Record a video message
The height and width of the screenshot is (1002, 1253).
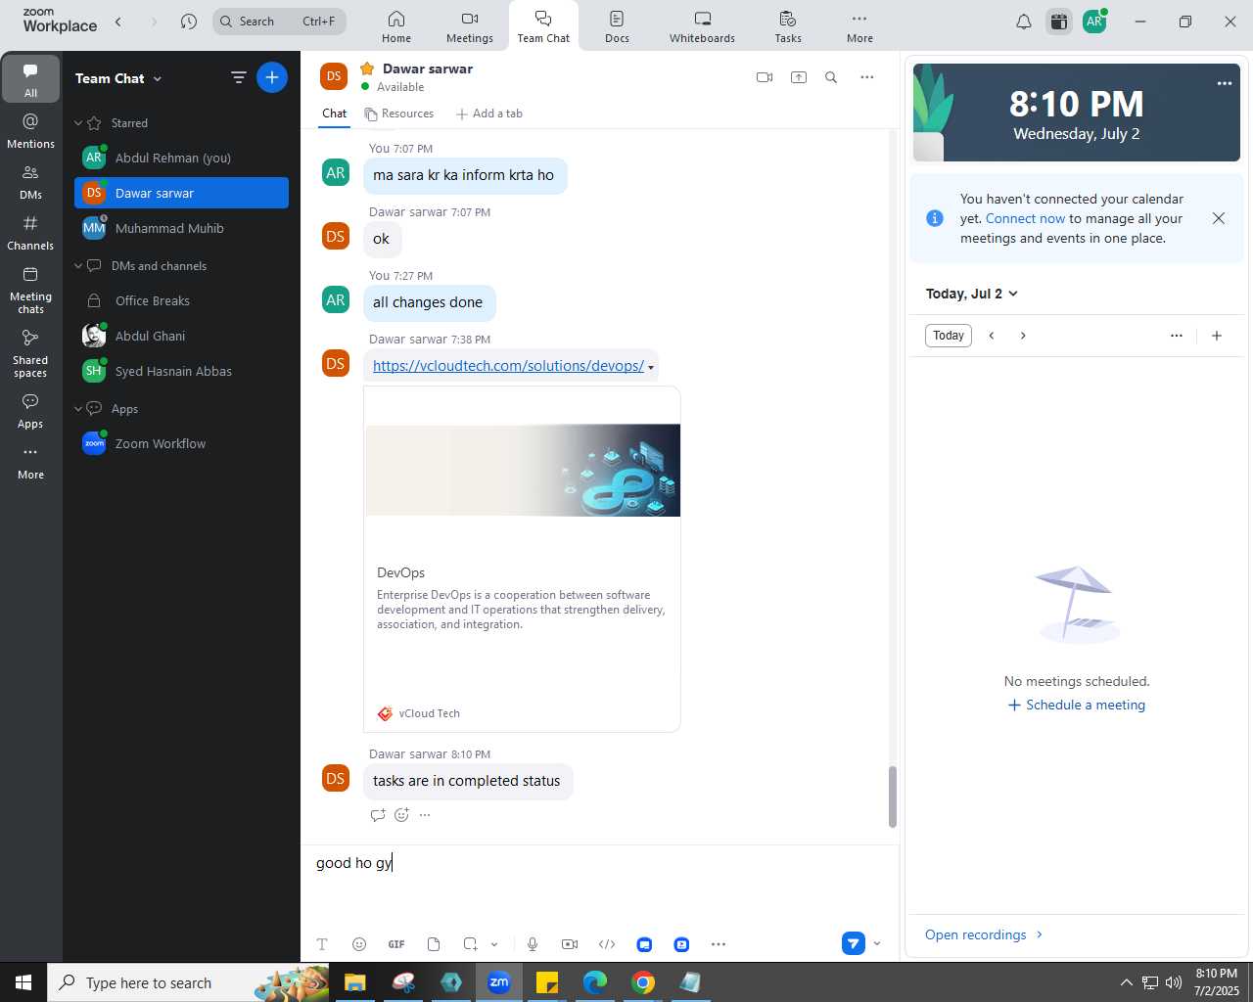click(570, 944)
